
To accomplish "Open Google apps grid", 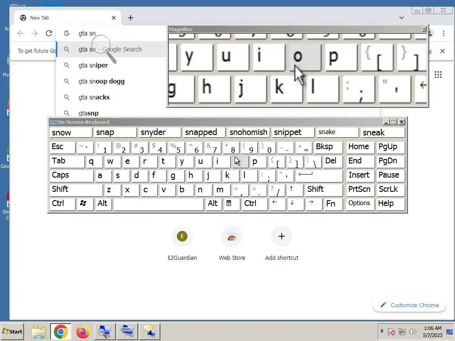I will (x=438, y=75).
